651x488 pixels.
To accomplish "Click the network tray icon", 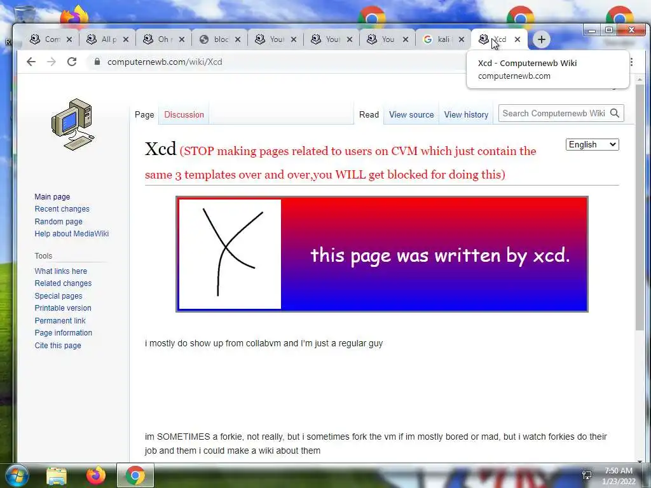I will click(587, 475).
